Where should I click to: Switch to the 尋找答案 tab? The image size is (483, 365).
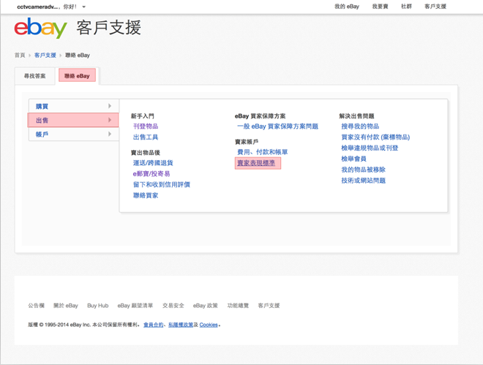pos(34,76)
